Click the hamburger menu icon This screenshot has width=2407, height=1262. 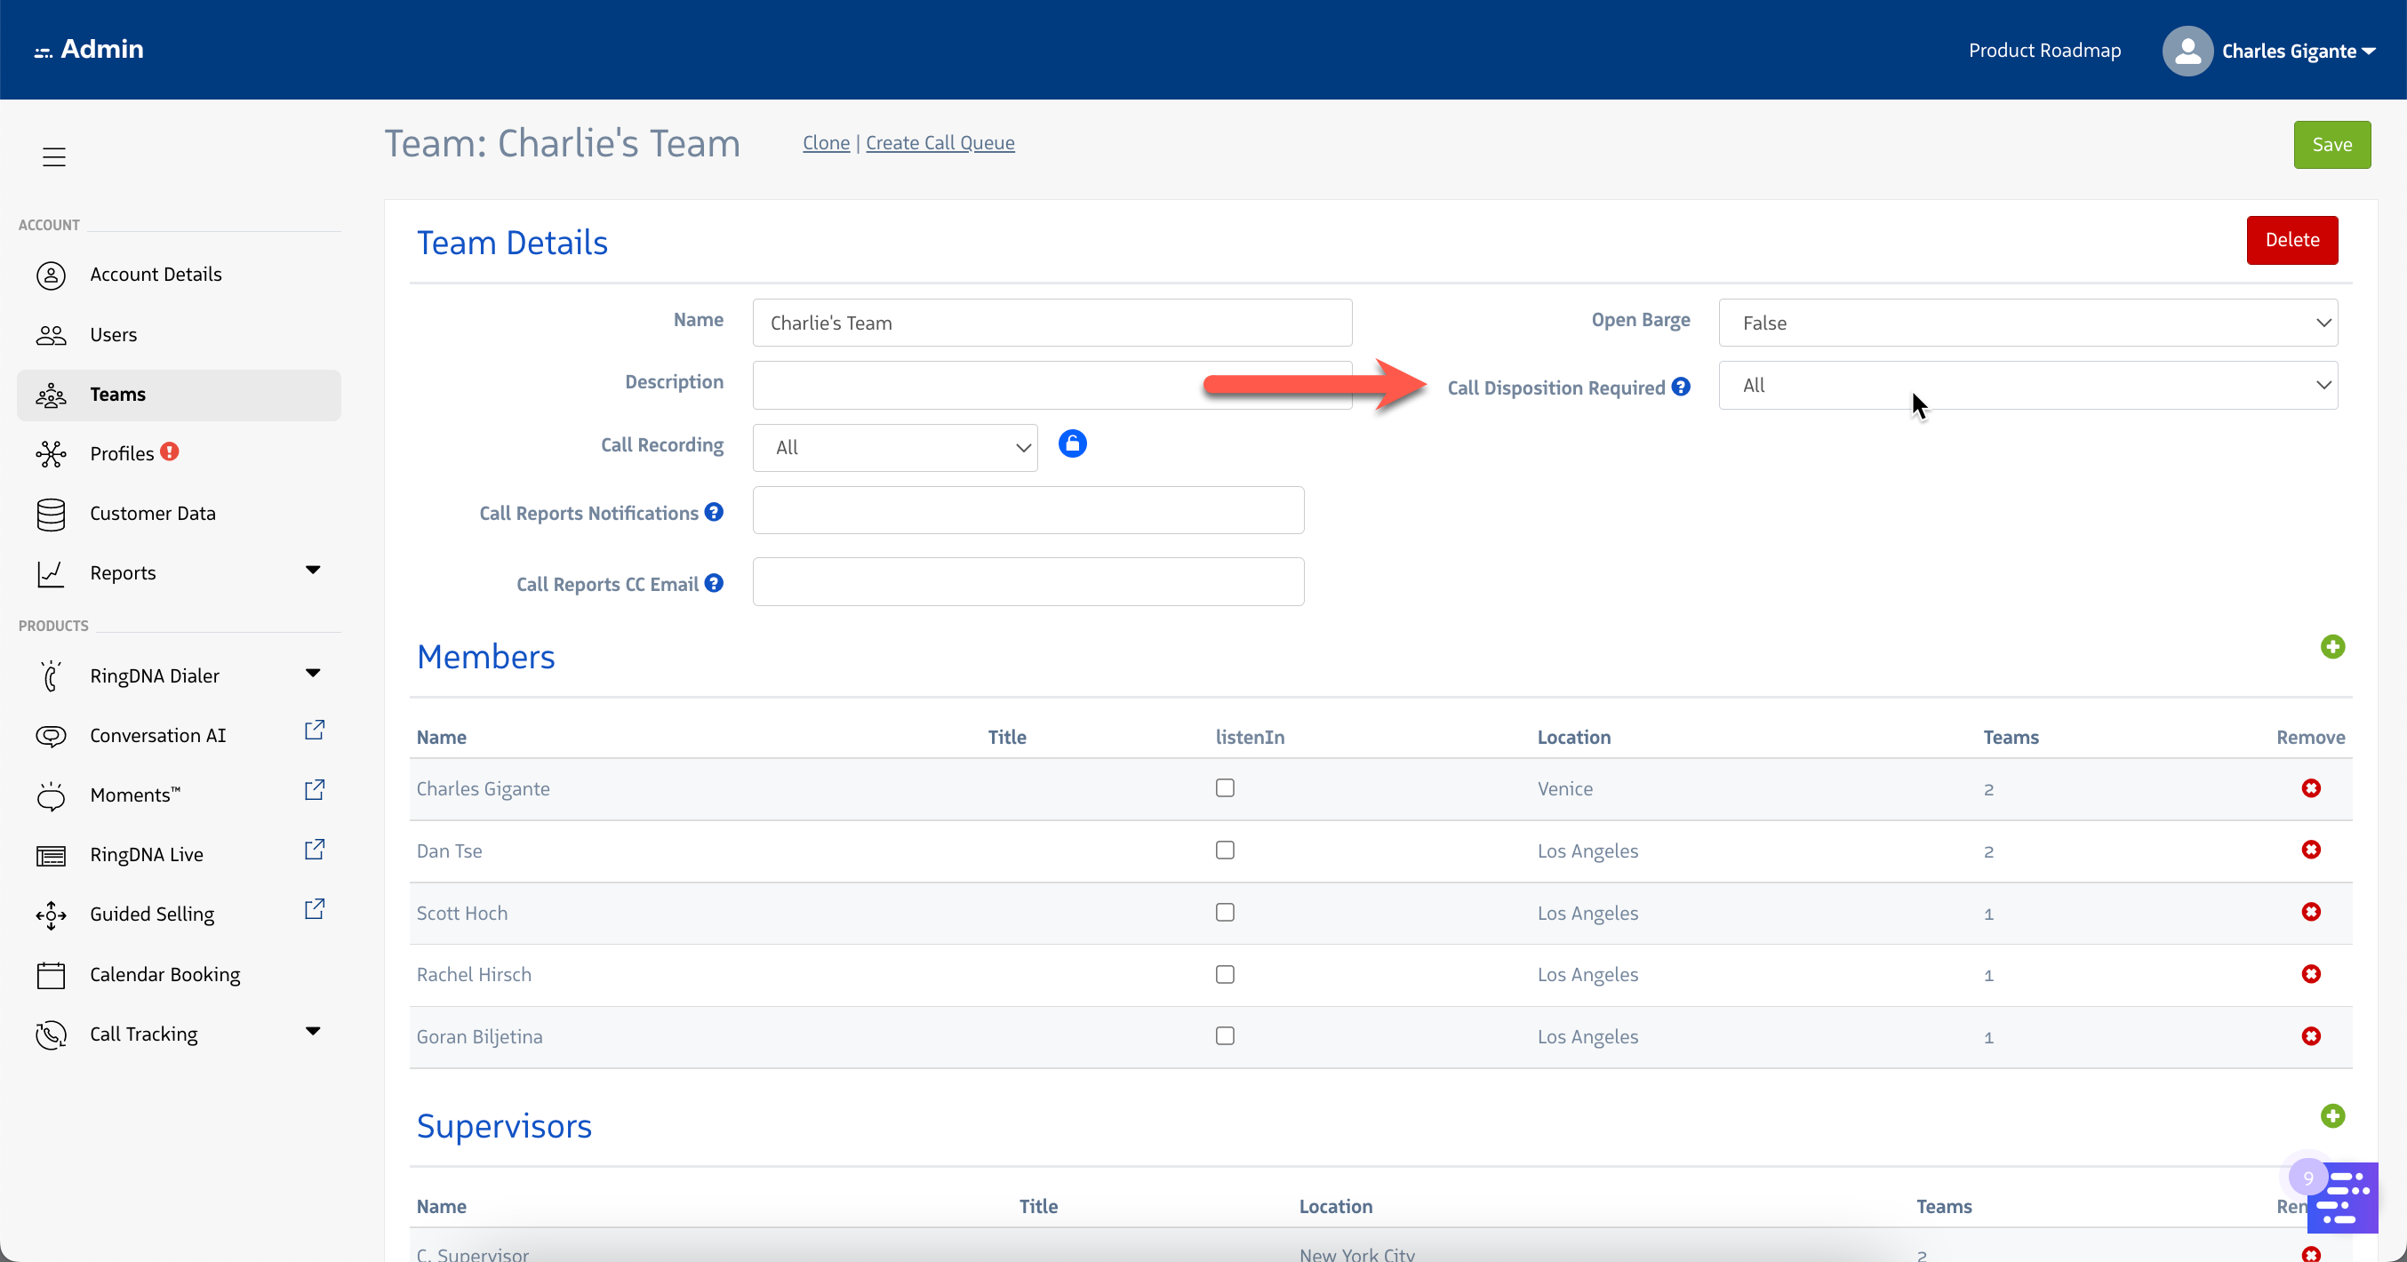[53, 157]
